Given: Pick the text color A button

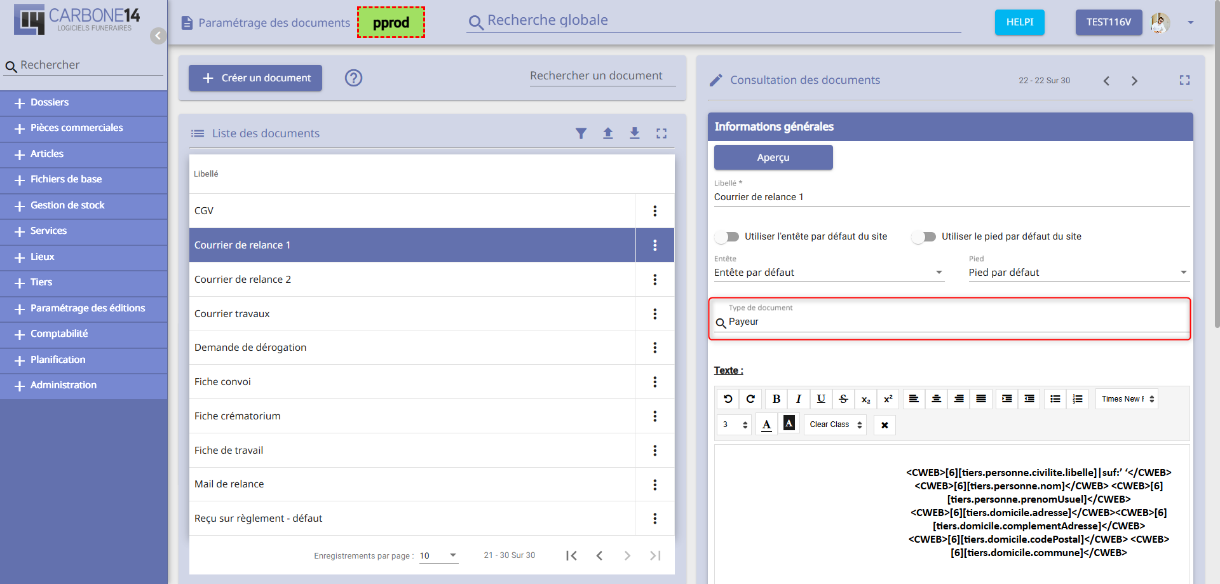Looking at the screenshot, I should pos(766,424).
